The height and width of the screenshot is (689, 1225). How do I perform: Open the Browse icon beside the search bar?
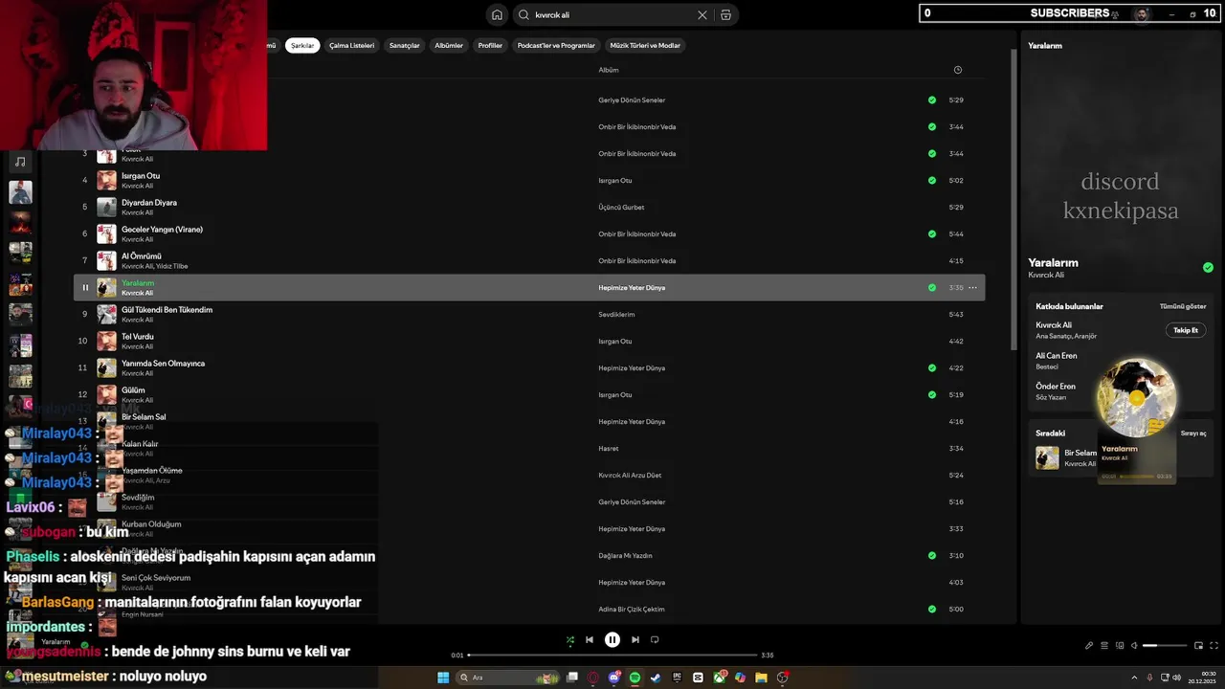[x=725, y=15]
